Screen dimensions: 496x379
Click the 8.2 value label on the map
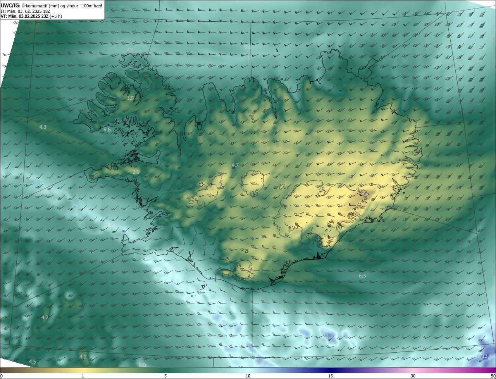pos(248,47)
